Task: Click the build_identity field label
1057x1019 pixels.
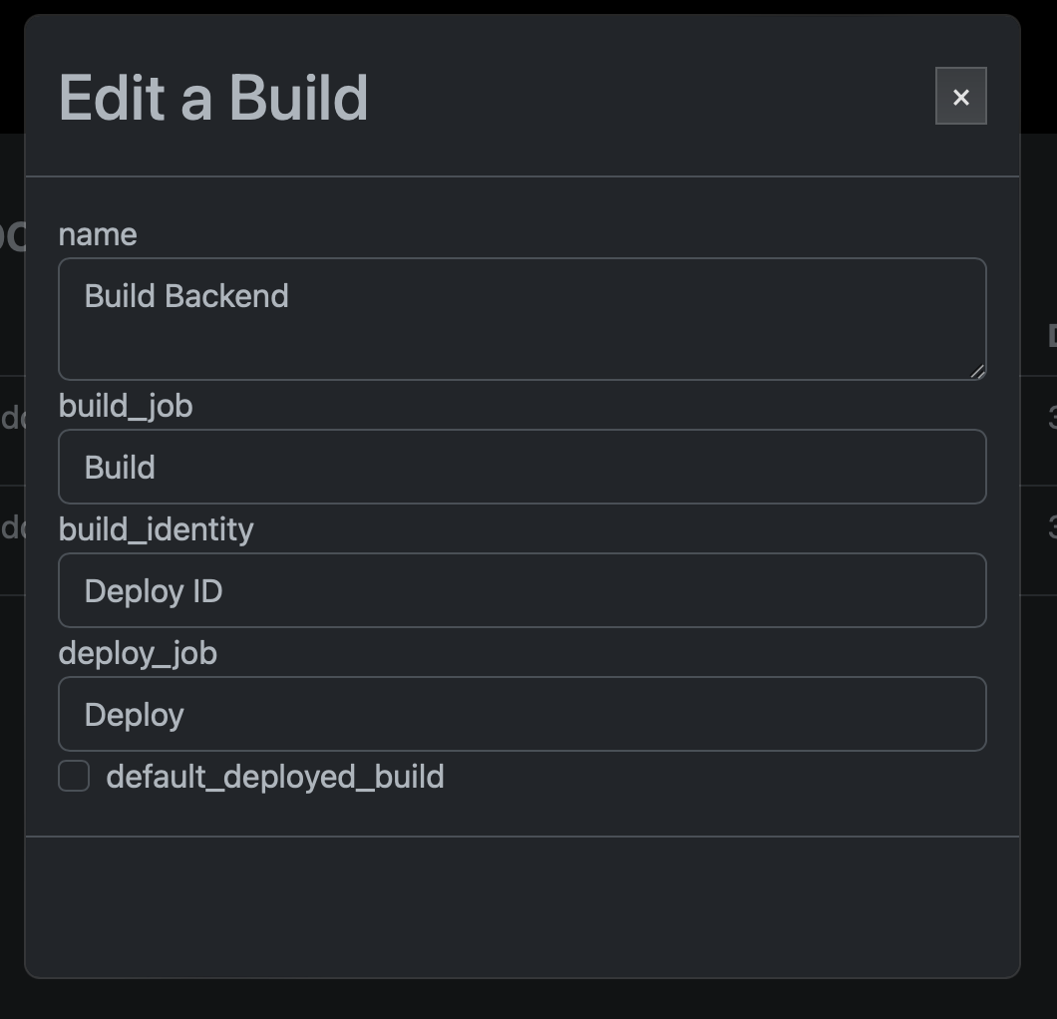Action: [157, 529]
